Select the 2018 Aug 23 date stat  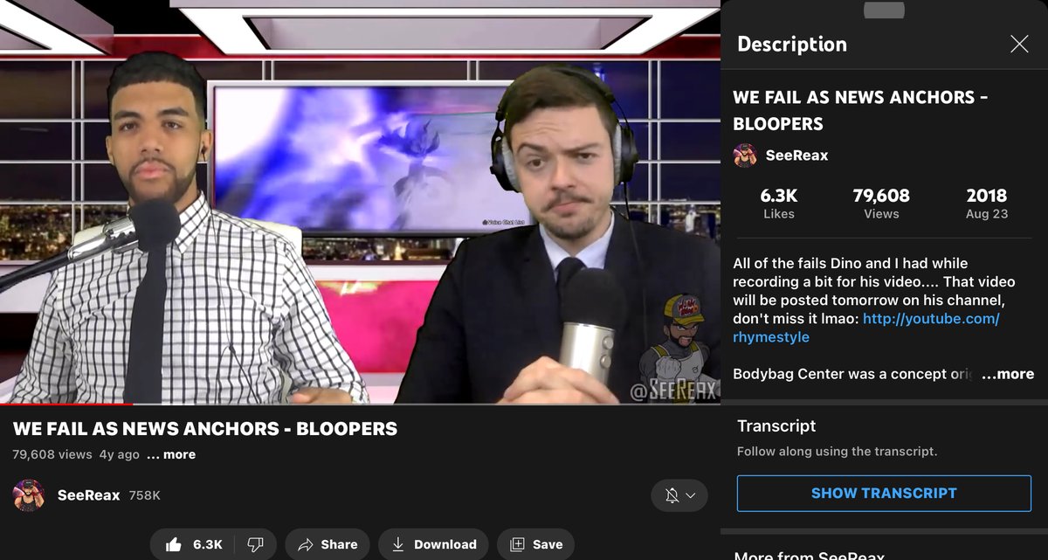point(987,203)
